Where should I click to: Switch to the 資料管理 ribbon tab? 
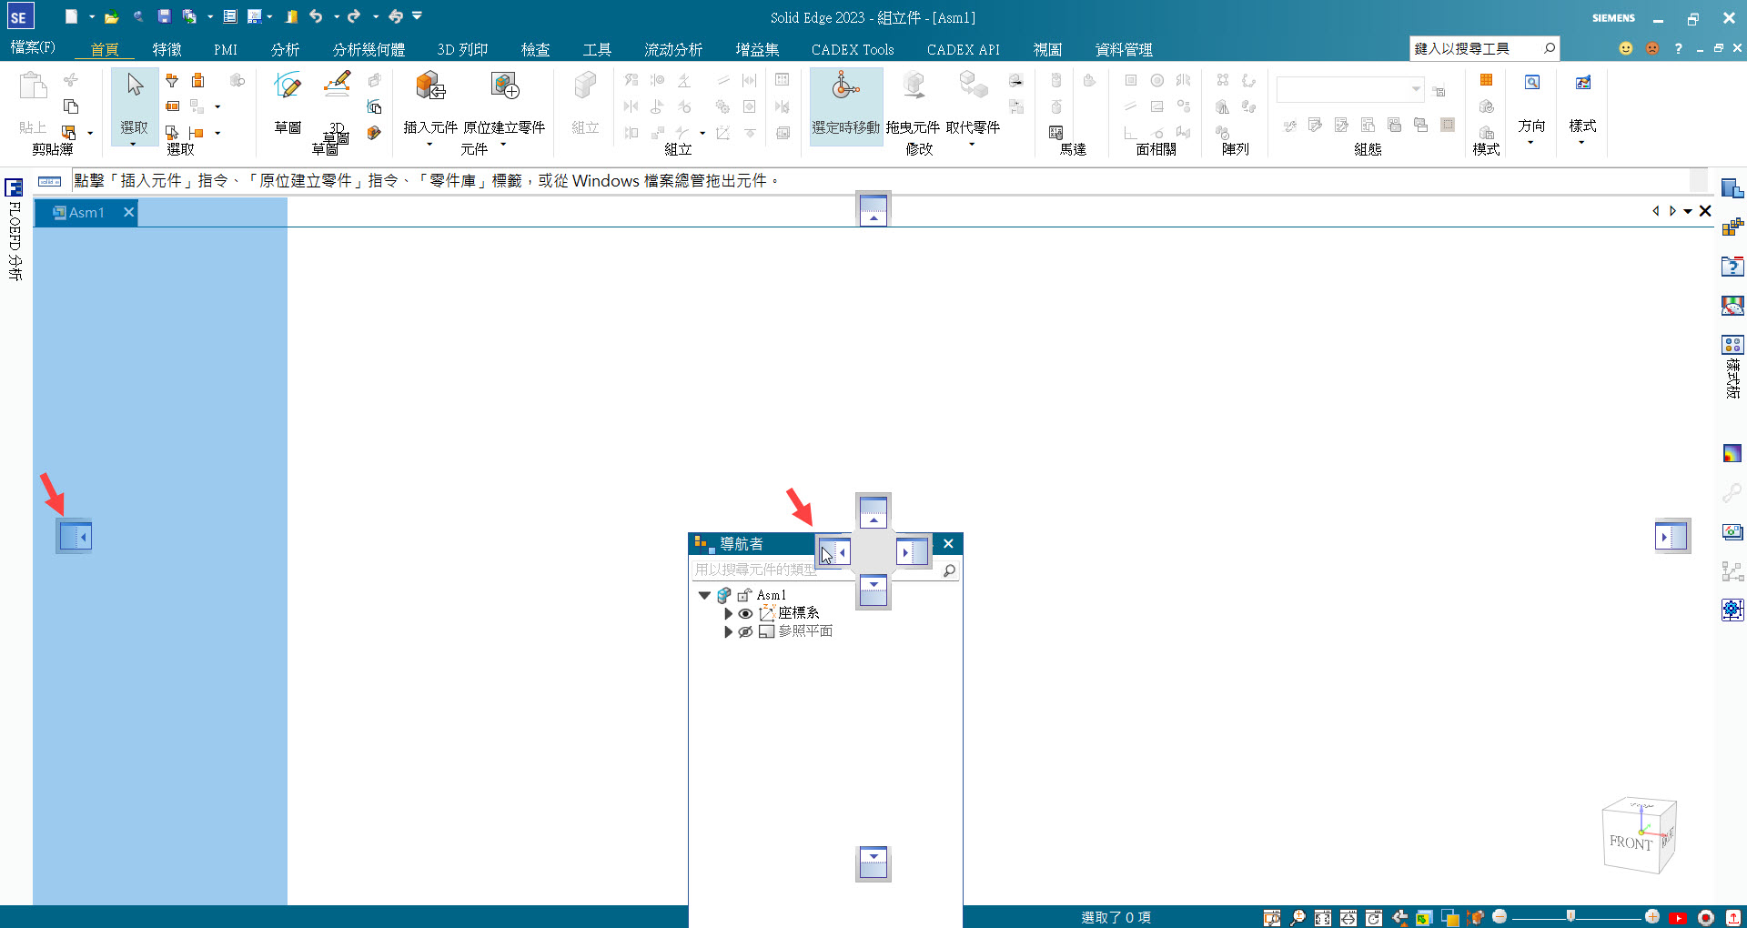coord(1124,49)
